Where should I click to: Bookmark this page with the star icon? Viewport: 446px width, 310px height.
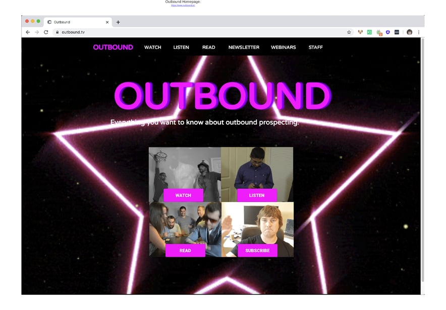point(349,32)
